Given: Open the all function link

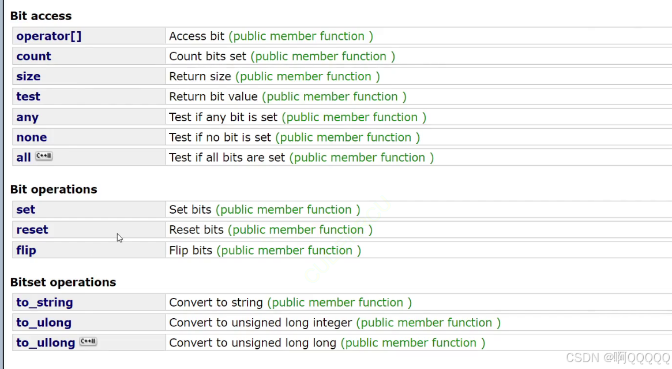Looking at the screenshot, I should (24, 158).
